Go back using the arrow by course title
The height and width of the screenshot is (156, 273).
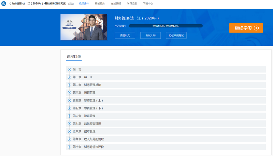coord(10,4)
